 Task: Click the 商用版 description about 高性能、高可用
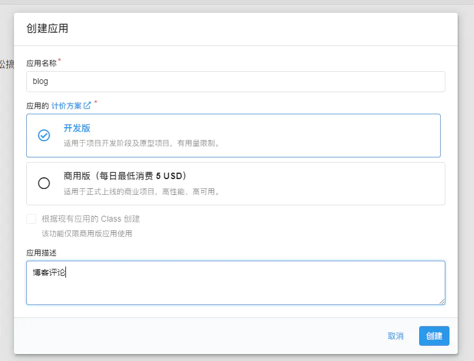coord(142,191)
